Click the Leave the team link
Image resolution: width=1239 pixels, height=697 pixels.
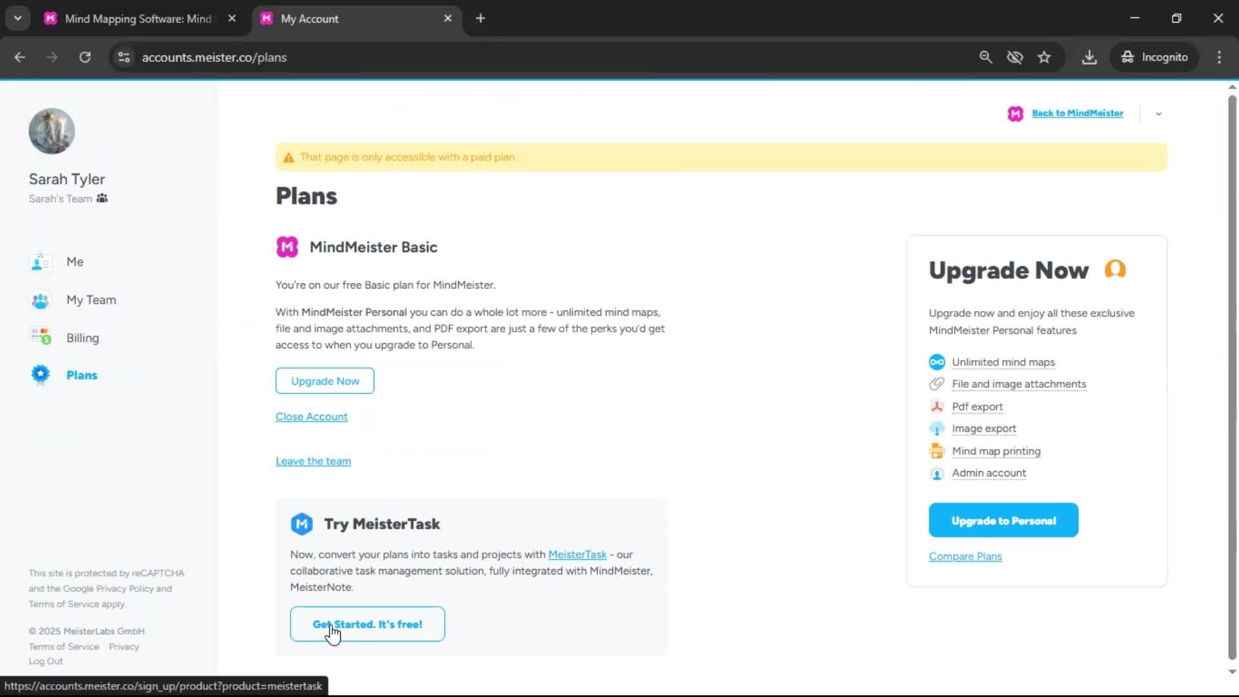(313, 461)
